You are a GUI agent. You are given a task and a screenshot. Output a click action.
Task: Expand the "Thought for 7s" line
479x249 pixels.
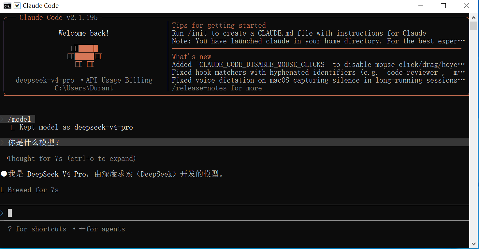[x=72, y=159]
